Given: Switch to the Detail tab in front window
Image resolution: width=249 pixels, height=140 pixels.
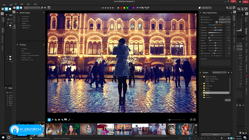Looking at the screenshot, I should (234, 25).
